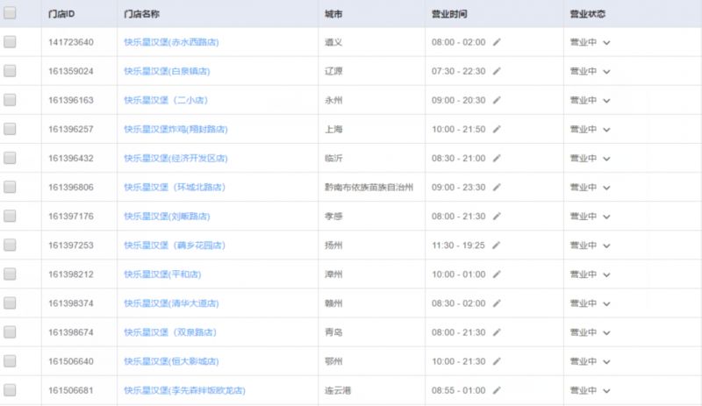Open store name link for ID 161396163
This screenshot has height=406, width=702.
[166, 100]
